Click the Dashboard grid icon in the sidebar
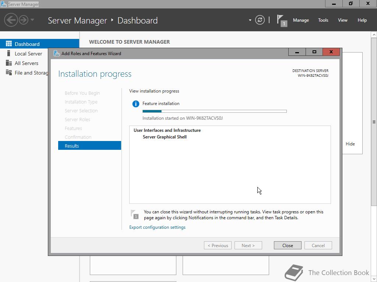The width and height of the screenshot is (377, 282). pyautogui.click(x=9, y=44)
